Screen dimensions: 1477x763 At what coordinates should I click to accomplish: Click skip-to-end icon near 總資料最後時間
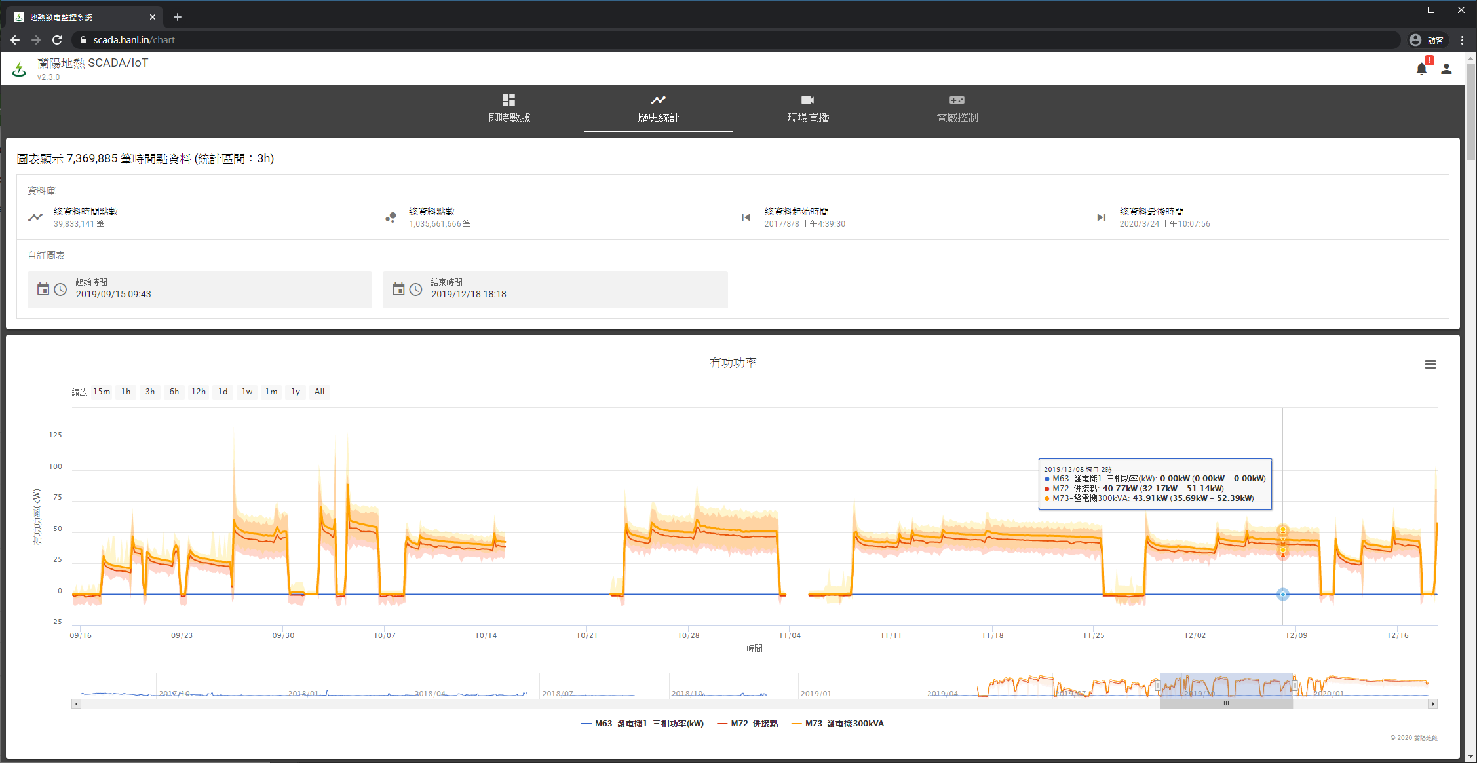click(1101, 217)
